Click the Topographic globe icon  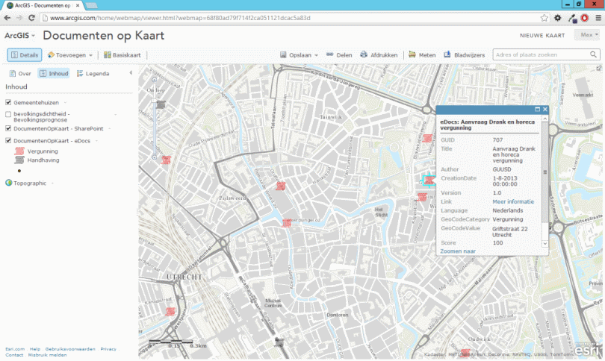click(8, 183)
